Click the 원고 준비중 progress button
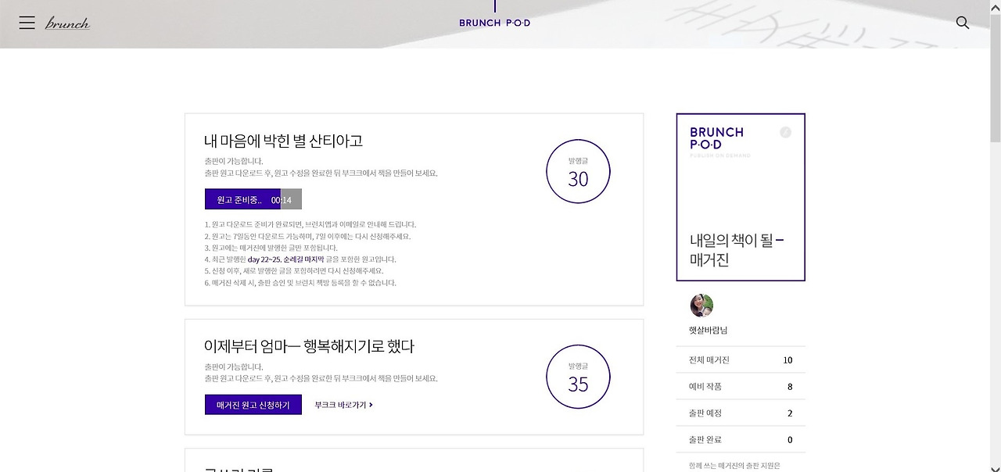This screenshot has width=1001, height=472. (253, 199)
